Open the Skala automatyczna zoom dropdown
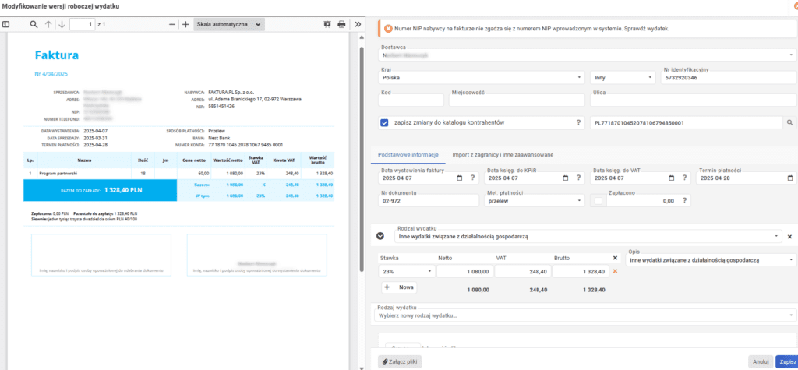Viewport: 798px width, 370px height. pyautogui.click(x=229, y=25)
